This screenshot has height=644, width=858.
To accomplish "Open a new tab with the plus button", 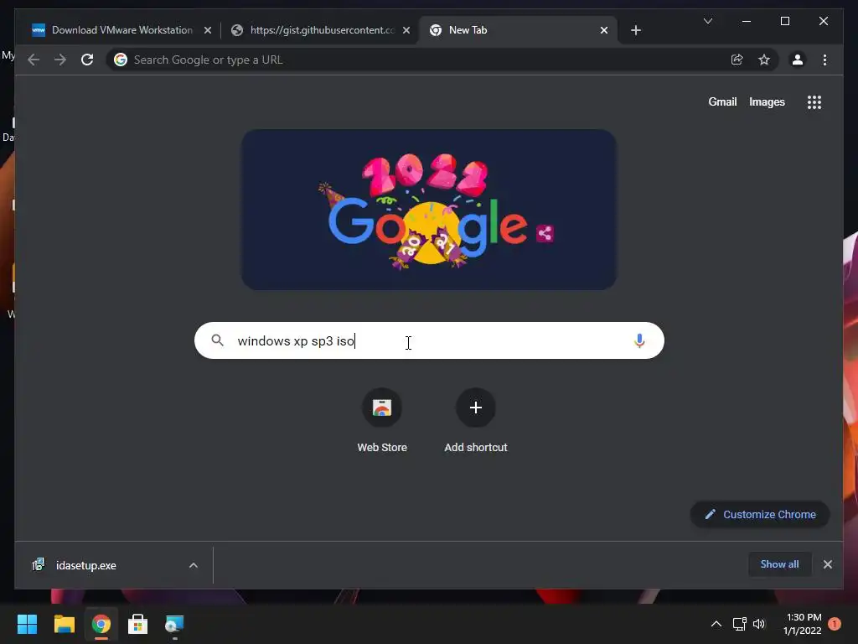I will (x=635, y=30).
